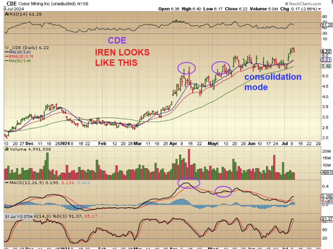Click the 5.49 moving average tag on right axis
The image size is (333, 249).
pos(326,66)
